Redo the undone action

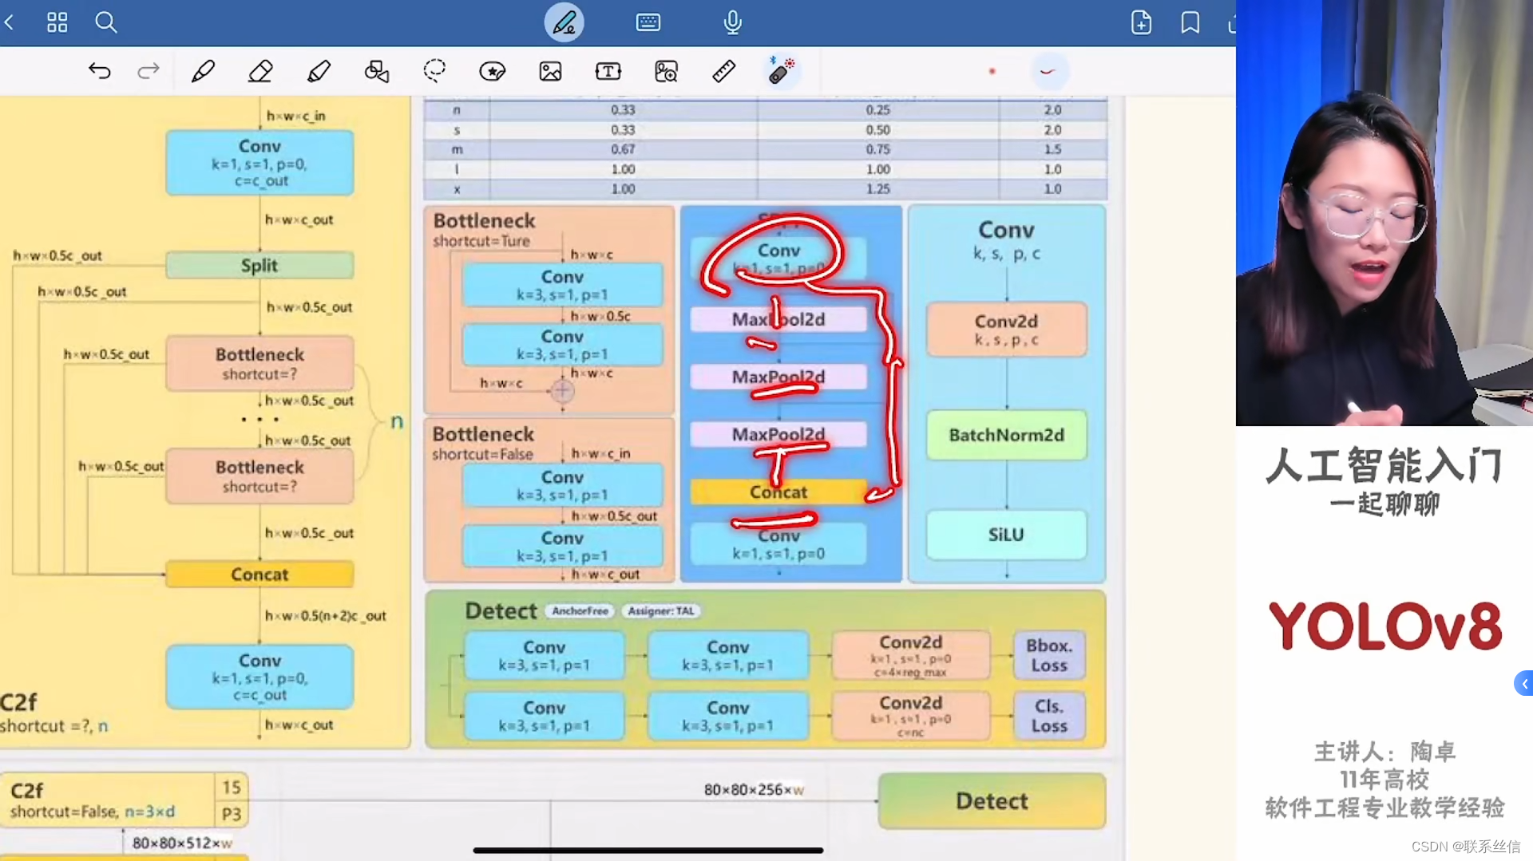149,71
